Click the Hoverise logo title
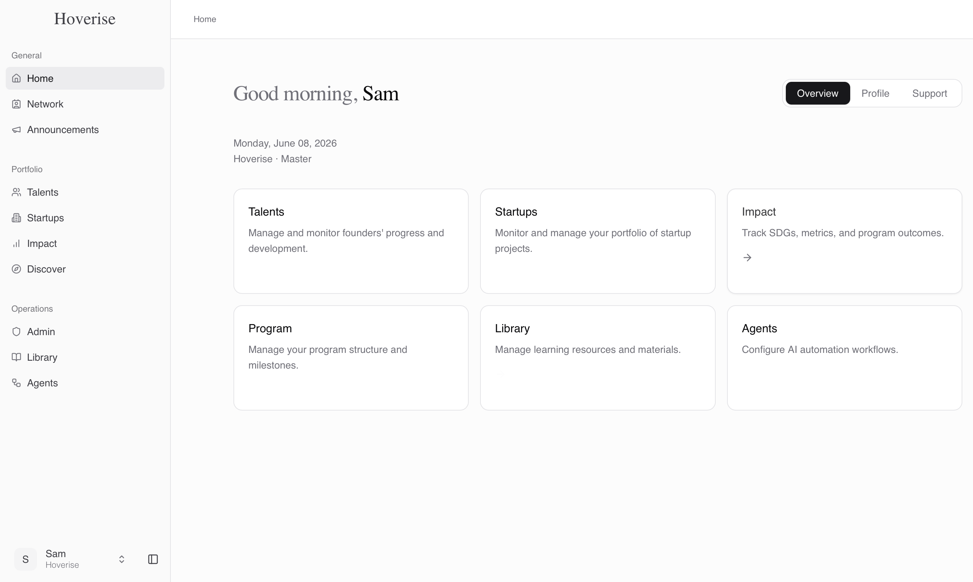The width and height of the screenshot is (973, 582). click(85, 19)
